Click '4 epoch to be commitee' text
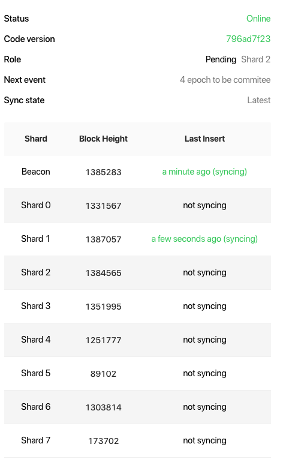The width and height of the screenshot is (283, 465). pyautogui.click(x=225, y=80)
